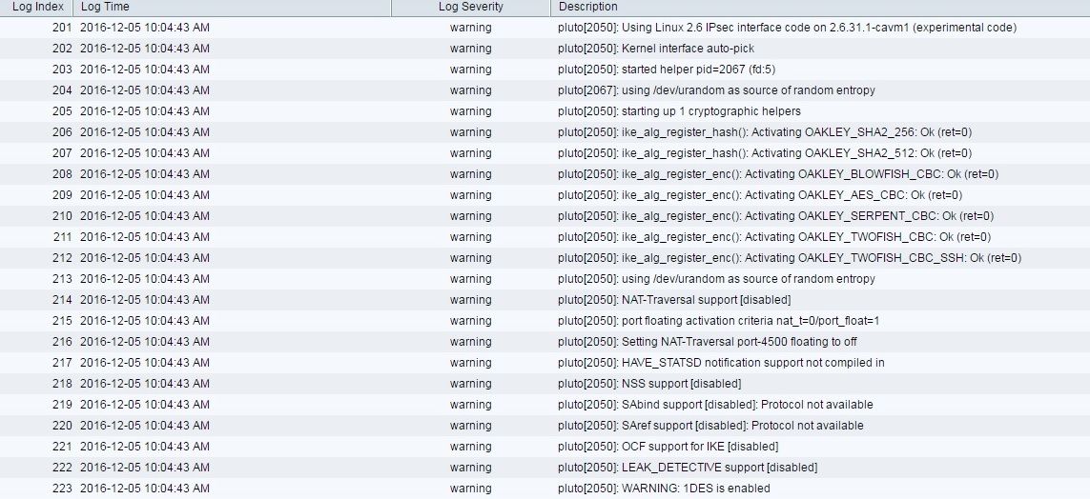This screenshot has width=1090, height=499.
Task: Select log index 204 cell
Action: [62, 90]
